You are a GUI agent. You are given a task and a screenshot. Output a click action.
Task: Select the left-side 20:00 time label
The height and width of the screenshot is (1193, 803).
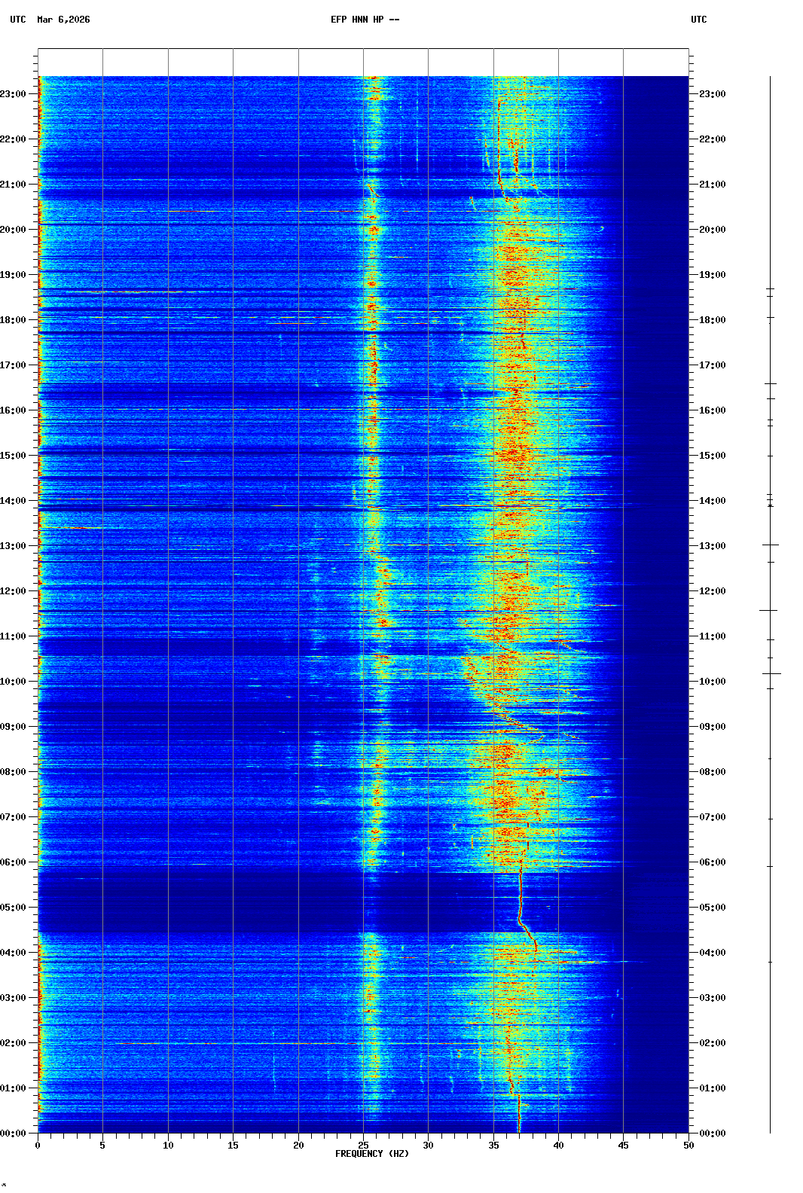pos(13,230)
